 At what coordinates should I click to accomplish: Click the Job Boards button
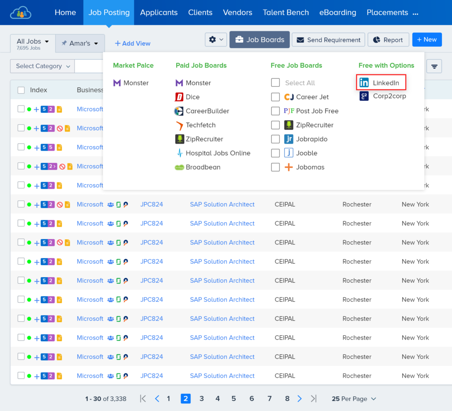pyautogui.click(x=260, y=40)
